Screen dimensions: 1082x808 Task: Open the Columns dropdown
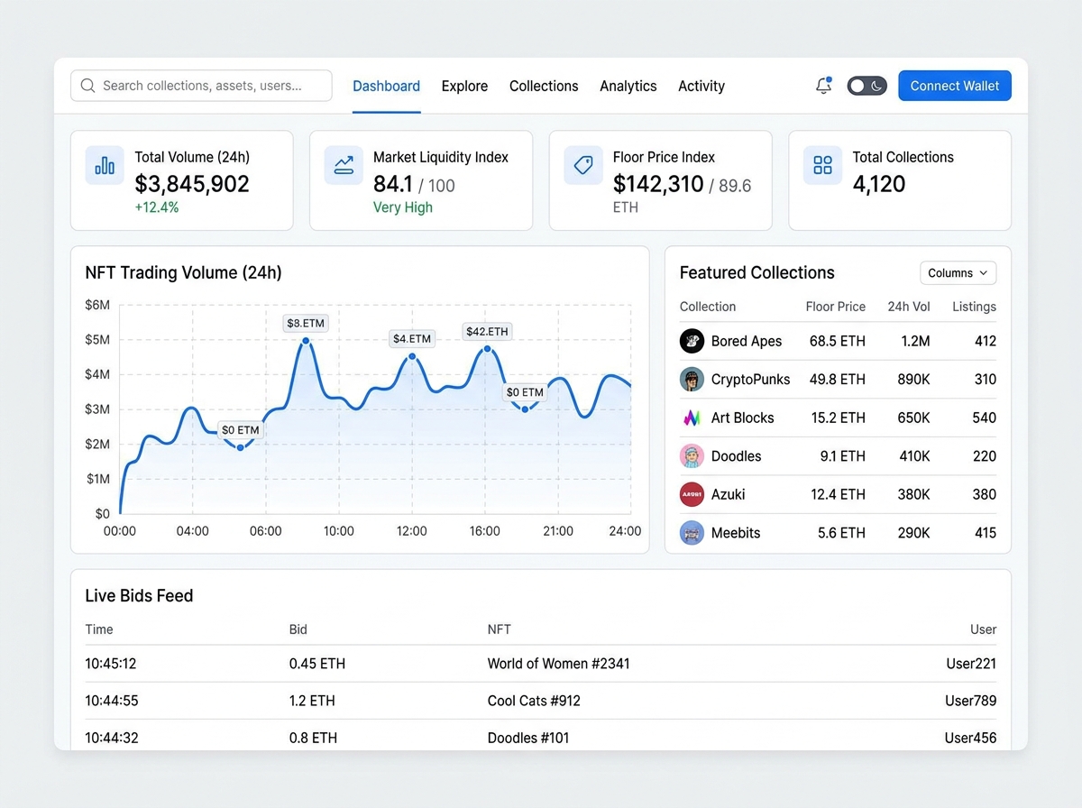[958, 272]
